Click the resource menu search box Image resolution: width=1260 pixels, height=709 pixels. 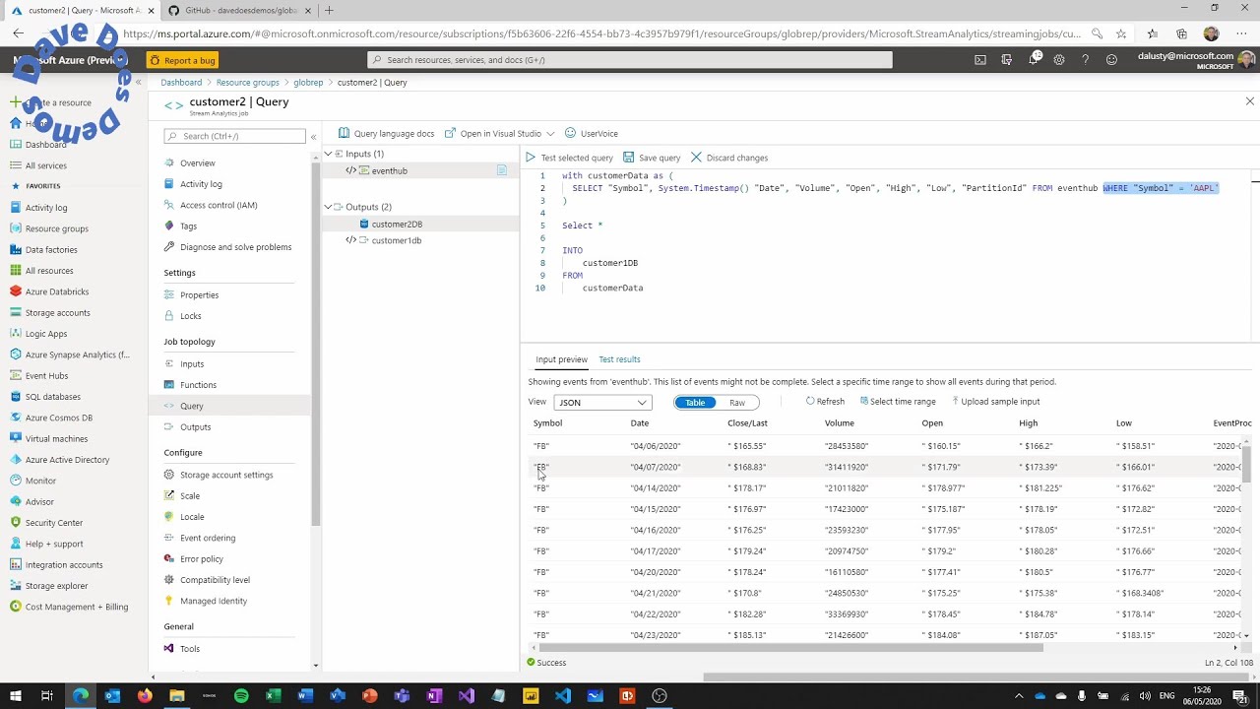point(234,136)
